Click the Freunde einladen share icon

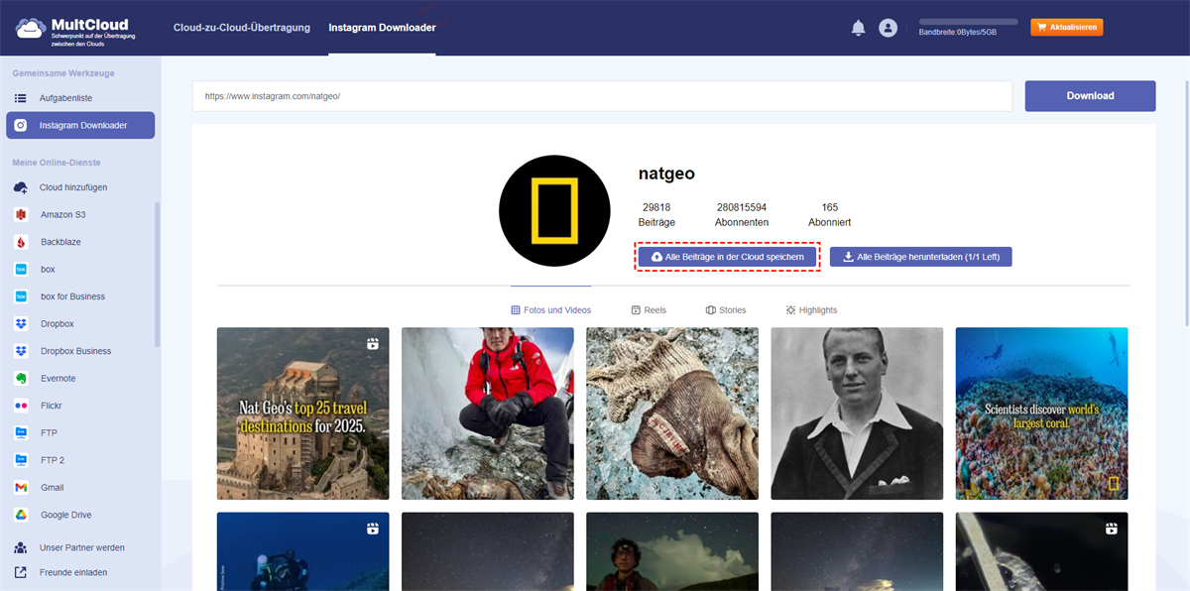point(21,572)
